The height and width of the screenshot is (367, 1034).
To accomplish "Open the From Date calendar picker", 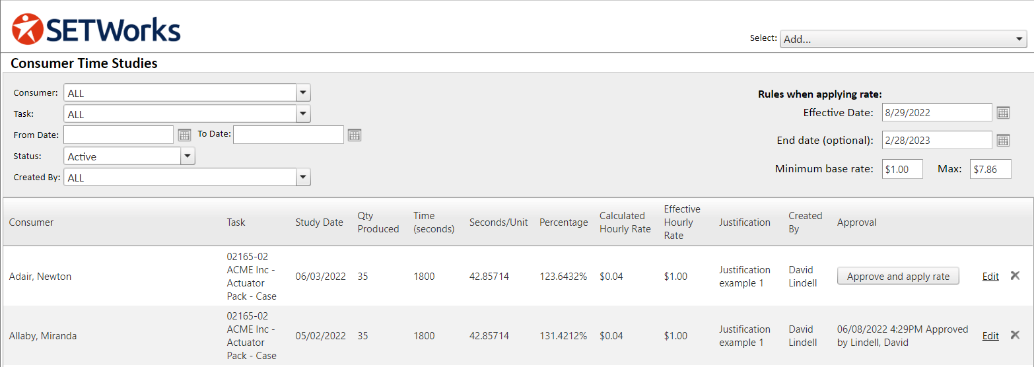I will point(184,135).
